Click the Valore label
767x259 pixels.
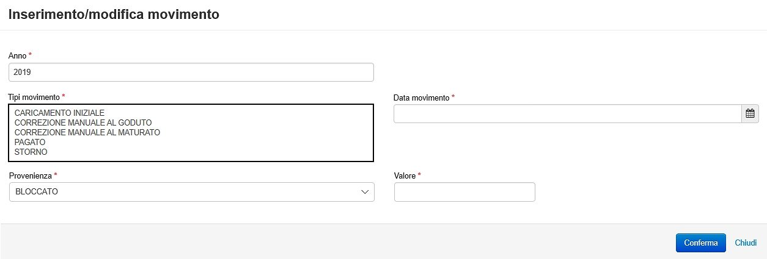405,176
